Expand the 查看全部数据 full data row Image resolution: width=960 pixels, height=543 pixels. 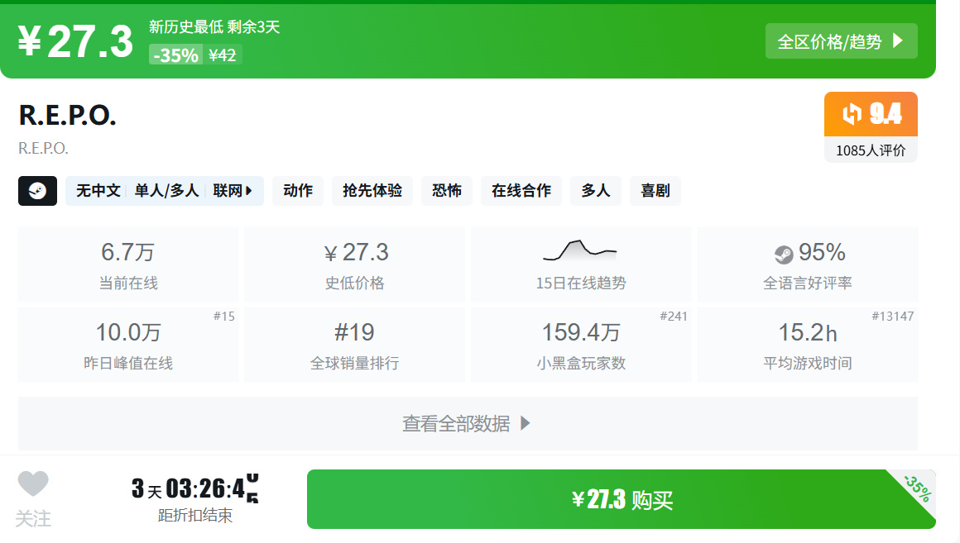pyautogui.click(x=468, y=423)
